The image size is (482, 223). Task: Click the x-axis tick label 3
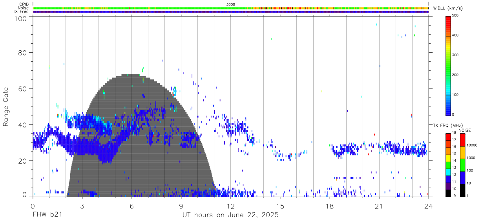click(x=82, y=206)
